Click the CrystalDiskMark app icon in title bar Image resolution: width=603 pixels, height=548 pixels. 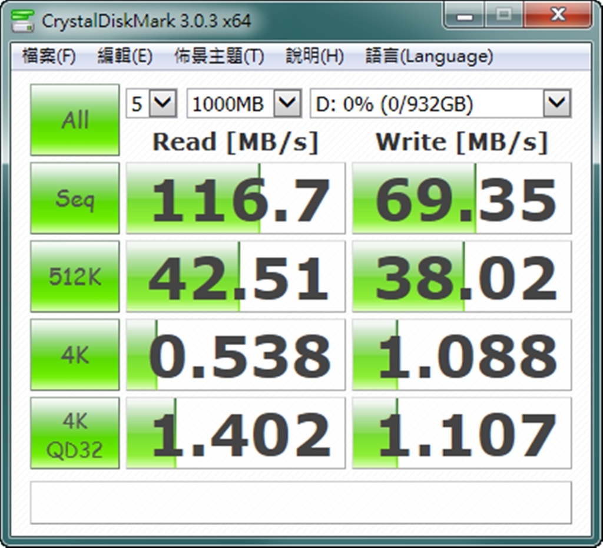pos(22,21)
